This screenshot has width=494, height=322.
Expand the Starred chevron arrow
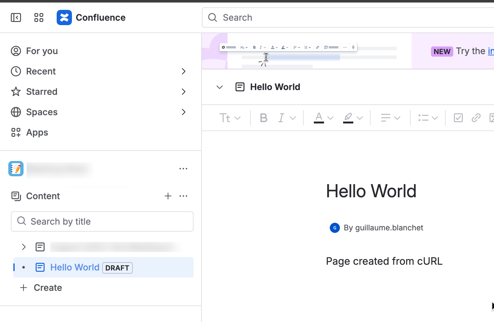point(184,92)
